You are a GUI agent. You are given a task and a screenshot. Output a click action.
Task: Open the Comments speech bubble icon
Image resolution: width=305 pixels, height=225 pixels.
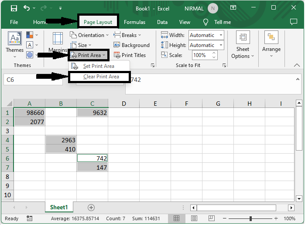294,22
